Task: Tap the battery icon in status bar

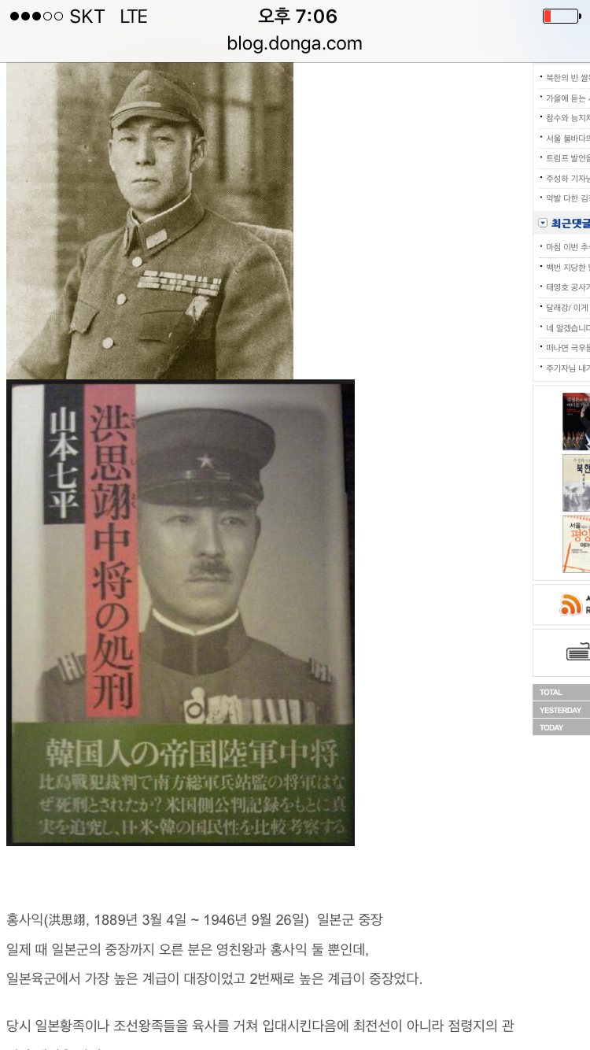Action: coord(560,16)
